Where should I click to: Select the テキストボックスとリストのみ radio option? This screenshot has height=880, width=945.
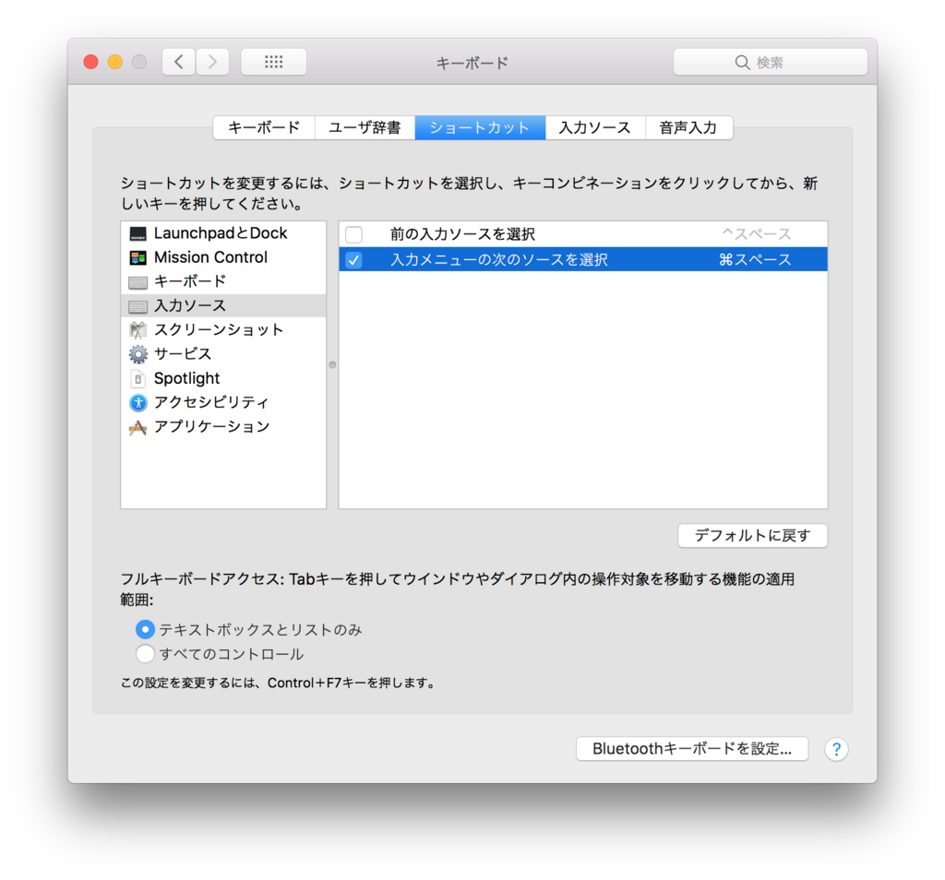pos(145,629)
